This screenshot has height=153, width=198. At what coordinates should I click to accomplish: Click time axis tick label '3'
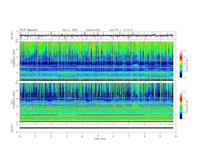[x=66, y=136]
